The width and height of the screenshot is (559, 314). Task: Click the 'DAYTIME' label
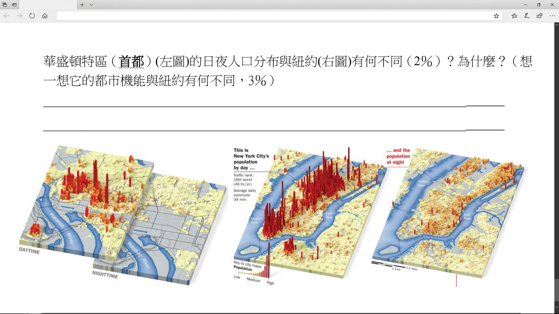pyautogui.click(x=29, y=251)
